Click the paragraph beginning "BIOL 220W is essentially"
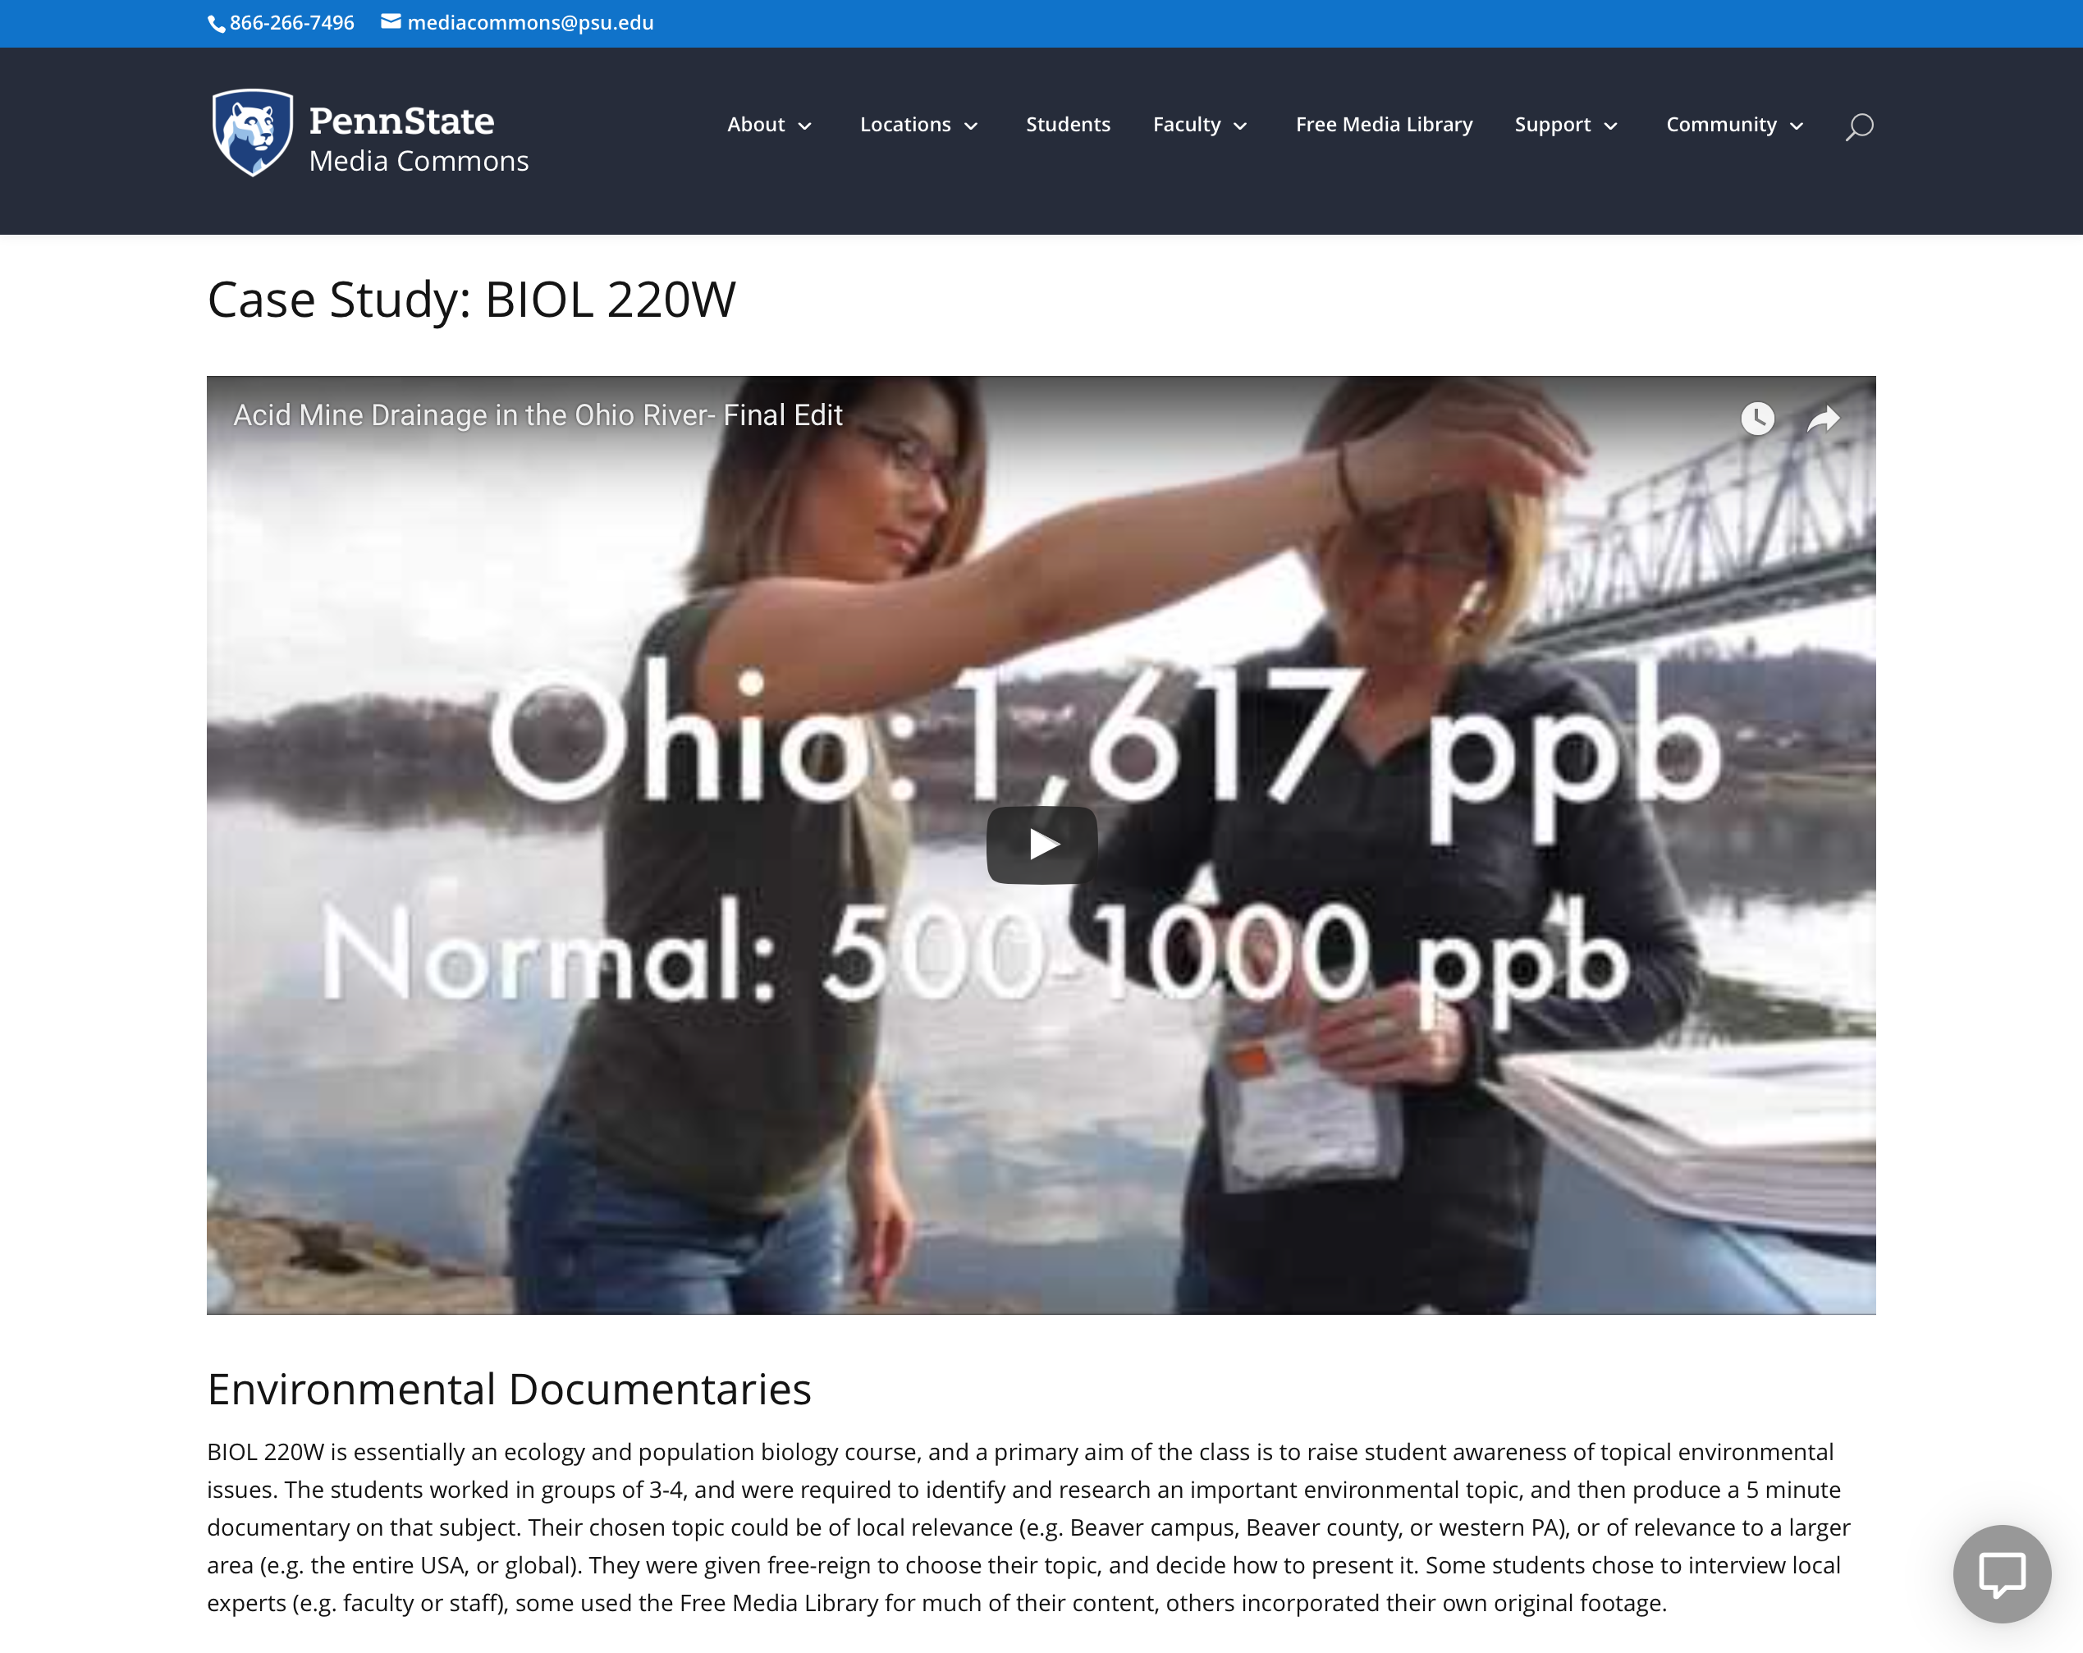 tap(1028, 1527)
